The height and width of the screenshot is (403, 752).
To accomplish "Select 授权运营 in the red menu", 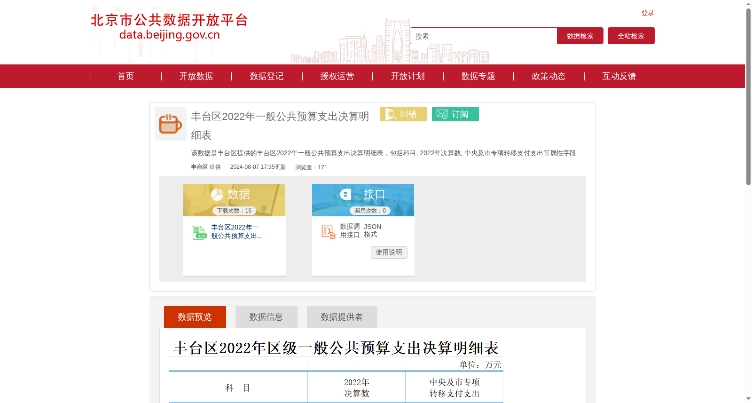I will click(x=337, y=76).
